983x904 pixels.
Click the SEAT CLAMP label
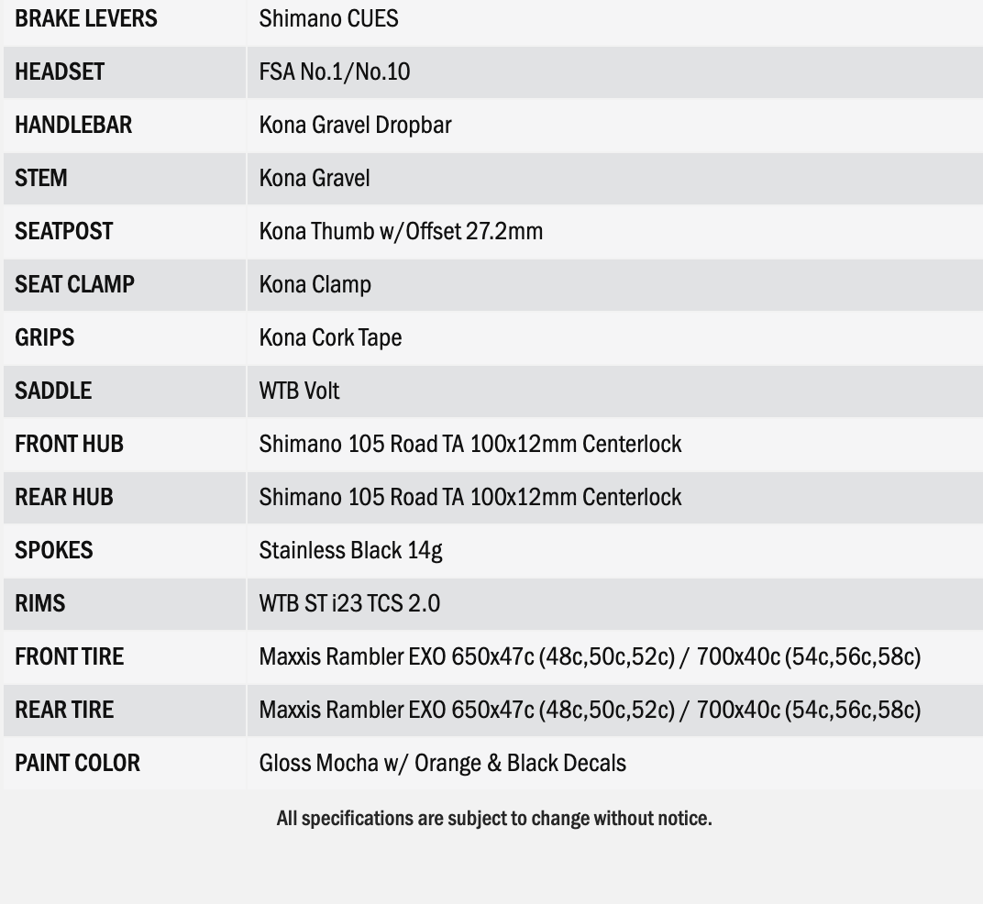[74, 285]
